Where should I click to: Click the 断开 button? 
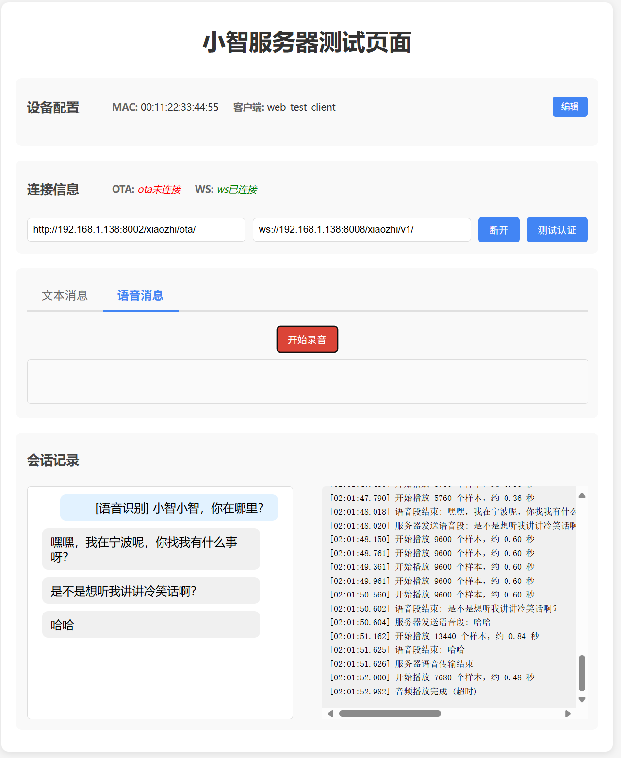(499, 230)
